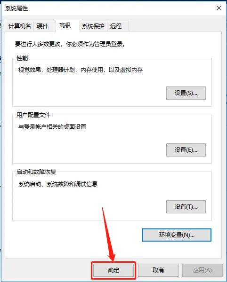Viewport: 227px width, 282px height.
Task: Click the administrator login notice text
Action: [x=70, y=44]
